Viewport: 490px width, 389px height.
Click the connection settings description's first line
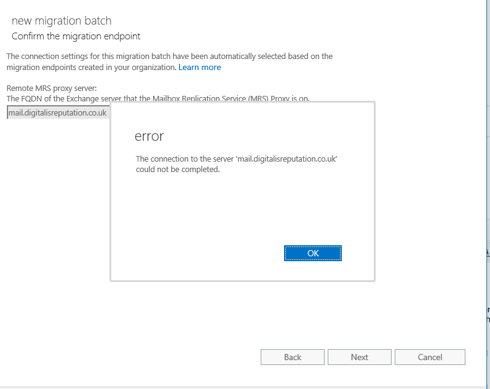click(x=169, y=56)
